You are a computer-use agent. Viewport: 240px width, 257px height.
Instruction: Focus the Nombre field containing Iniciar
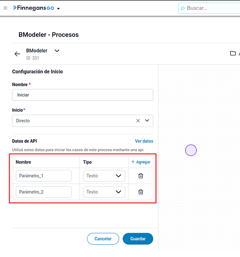coord(82,95)
